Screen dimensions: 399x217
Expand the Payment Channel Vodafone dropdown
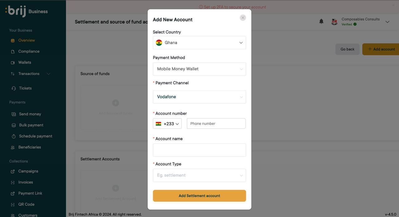click(199, 97)
